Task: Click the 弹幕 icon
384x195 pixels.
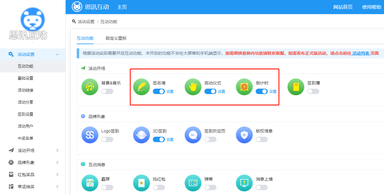Action: 193,183
